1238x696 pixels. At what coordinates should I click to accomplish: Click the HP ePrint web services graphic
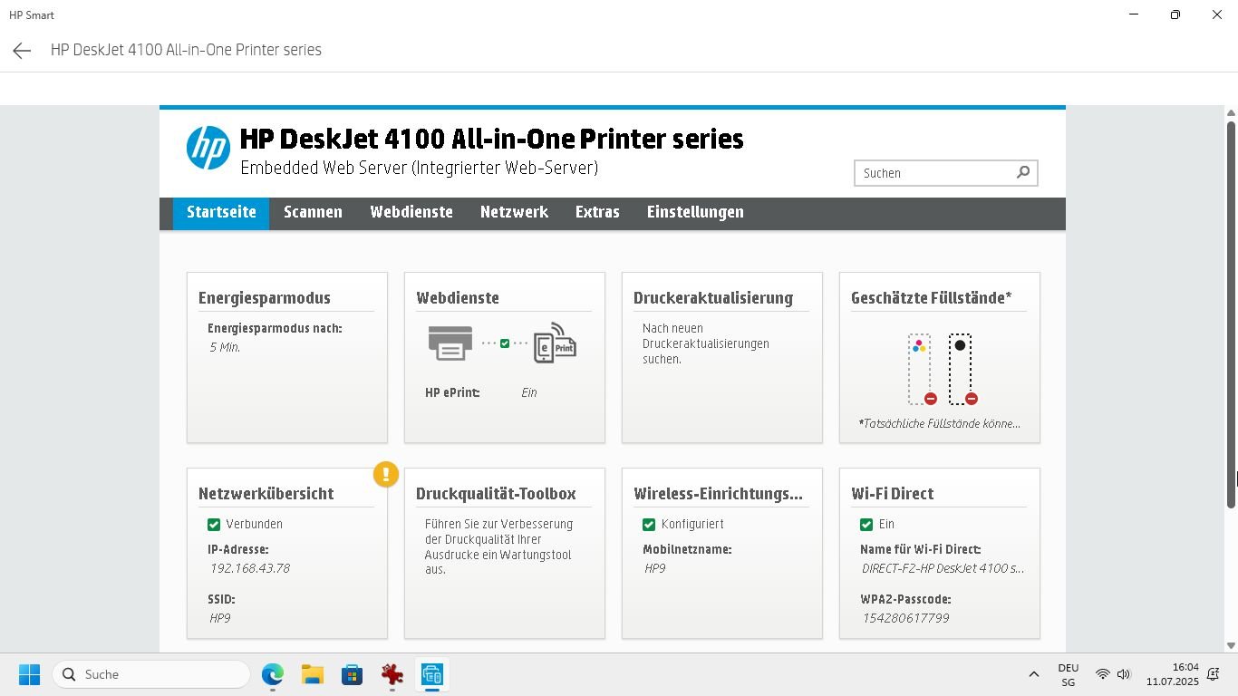click(501, 343)
